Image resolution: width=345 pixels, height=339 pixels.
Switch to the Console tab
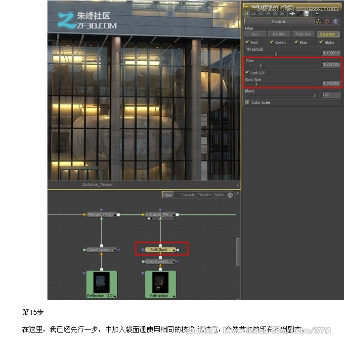coord(188,195)
